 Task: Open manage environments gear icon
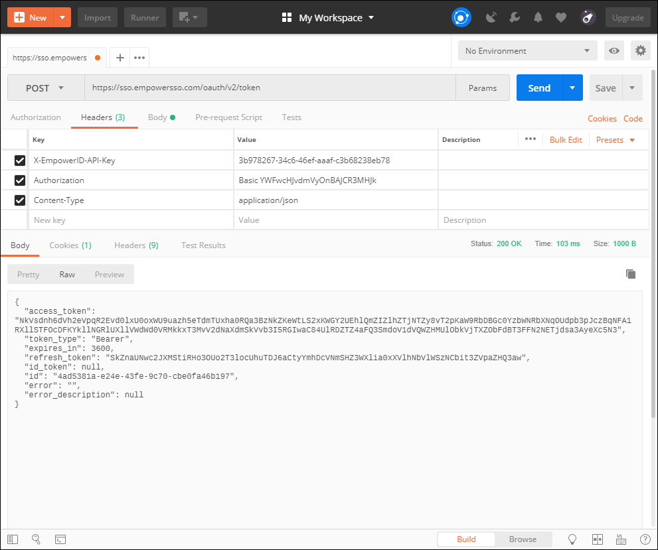click(x=640, y=51)
